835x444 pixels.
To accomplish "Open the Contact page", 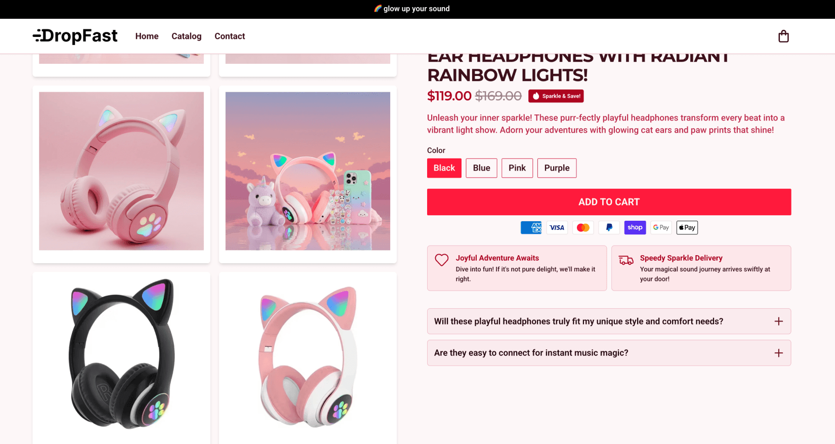I will [x=230, y=36].
